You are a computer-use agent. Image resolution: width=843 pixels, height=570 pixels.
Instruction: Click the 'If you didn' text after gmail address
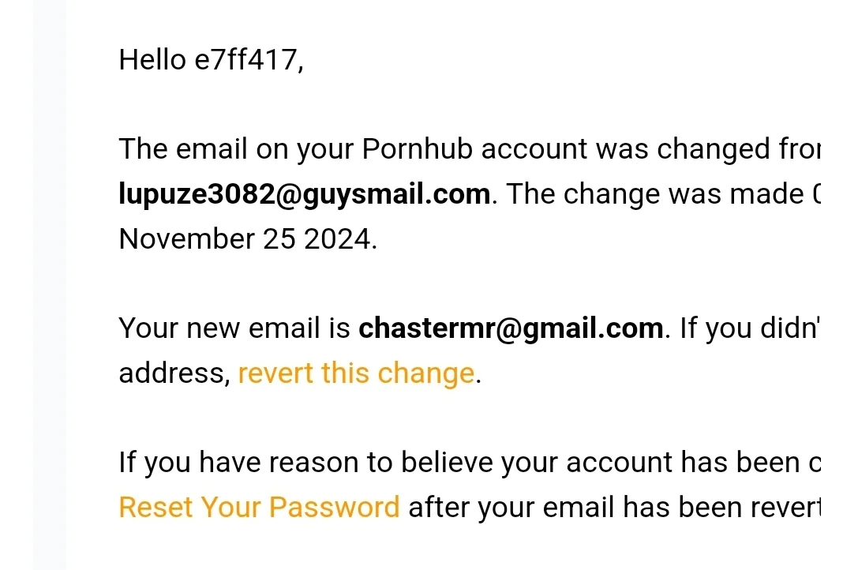pos(748,328)
